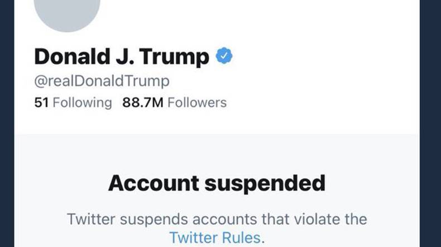Click the word 'Trump' in the display name
441x247 pixels.
coord(174,58)
